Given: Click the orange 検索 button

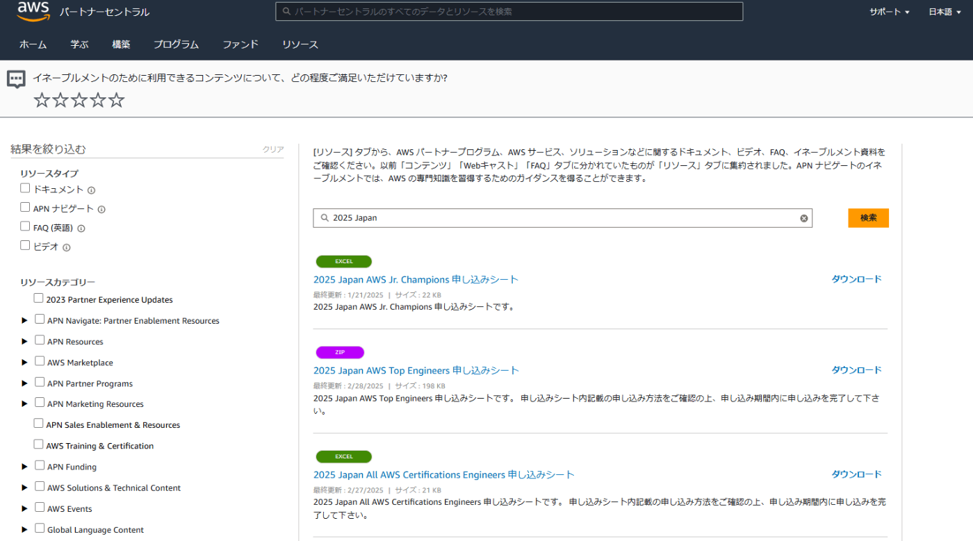Looking at the screenshot, I should pyautogui.click(x=868, y=218).
